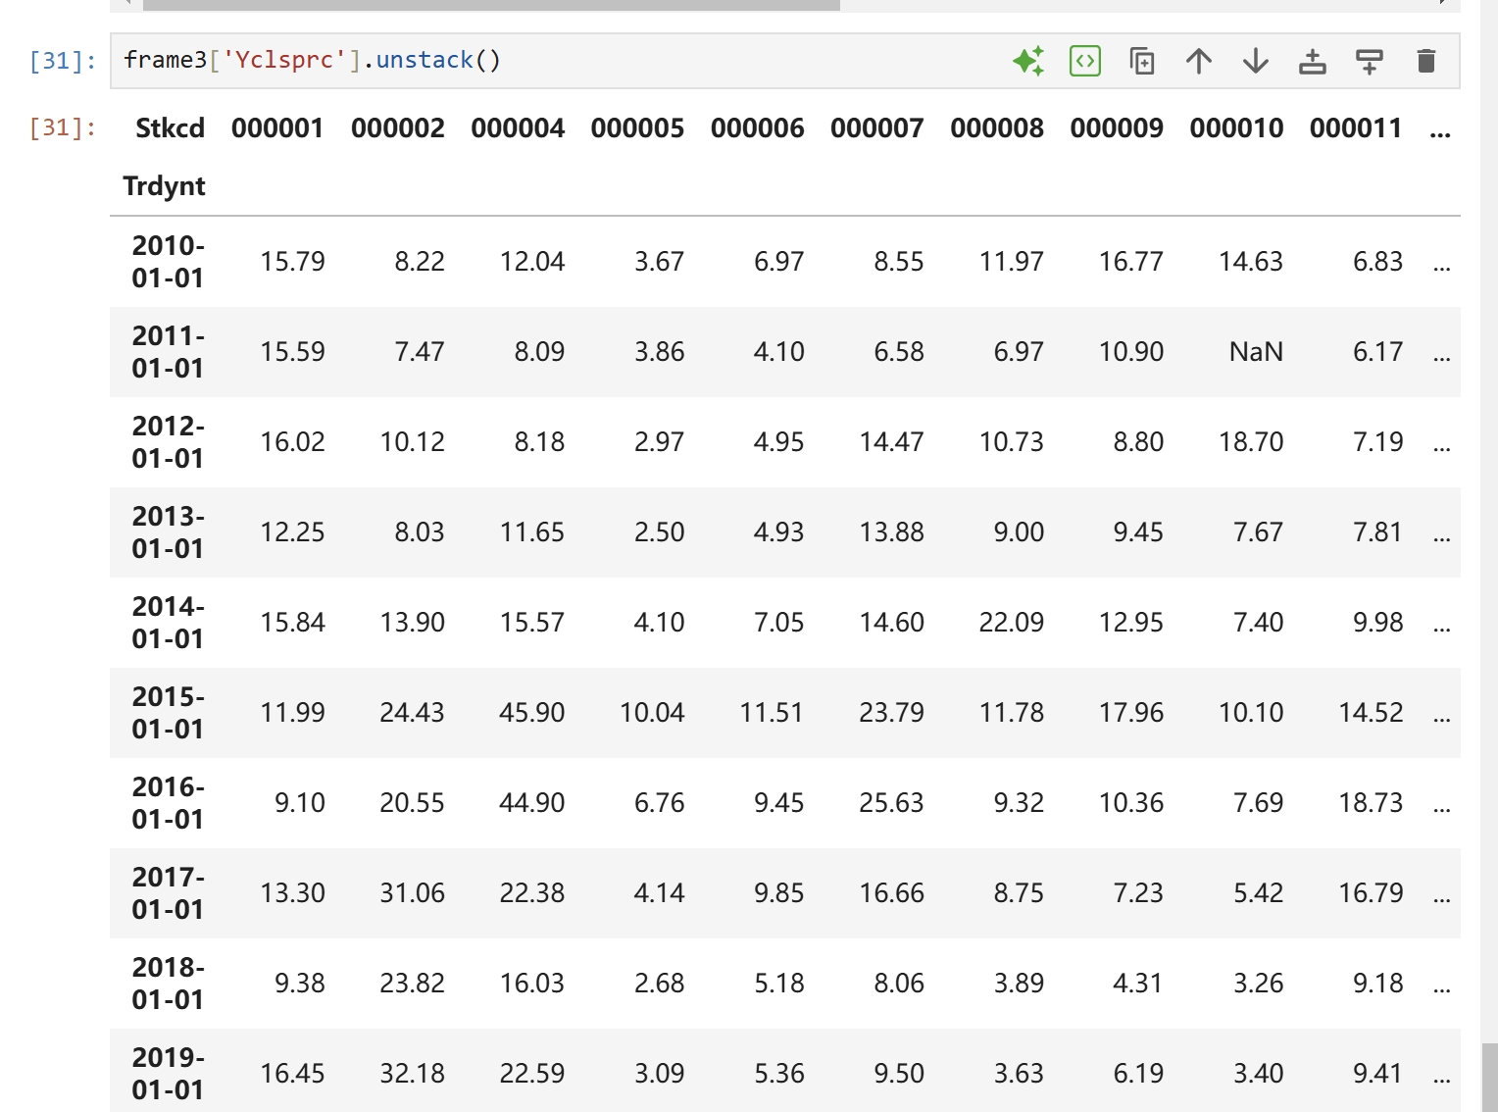
Task: Click the 000001 column header
Action: click(277, 128)
